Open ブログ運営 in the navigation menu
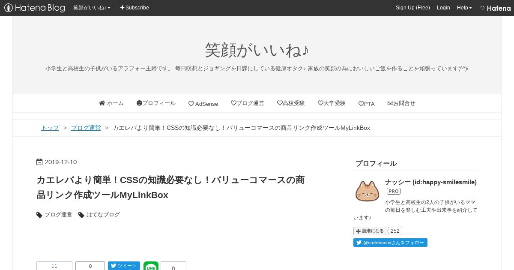The image size is (514, 270). click(248, 103)
